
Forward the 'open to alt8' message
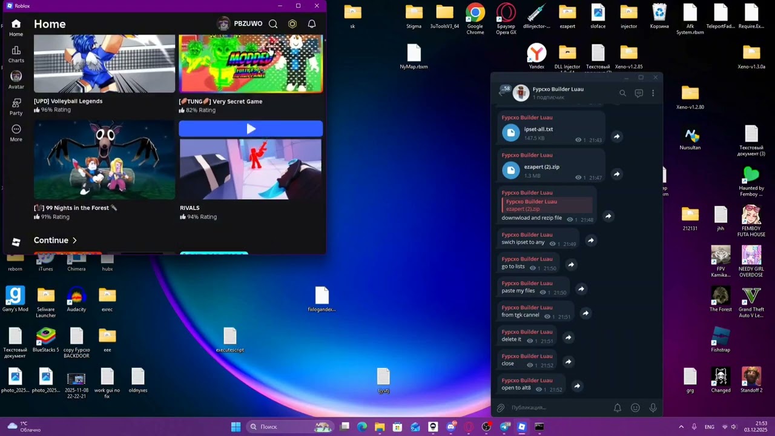point(577,386)
